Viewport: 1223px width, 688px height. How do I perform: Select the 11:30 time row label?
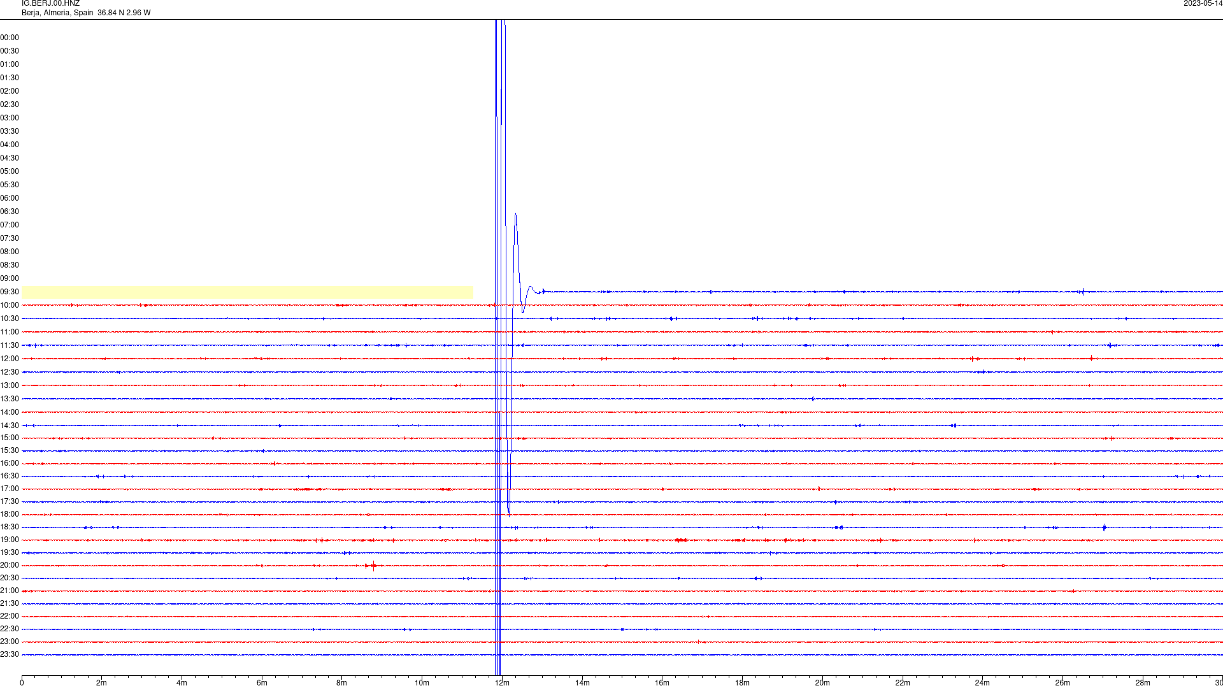tap(10, 345)
